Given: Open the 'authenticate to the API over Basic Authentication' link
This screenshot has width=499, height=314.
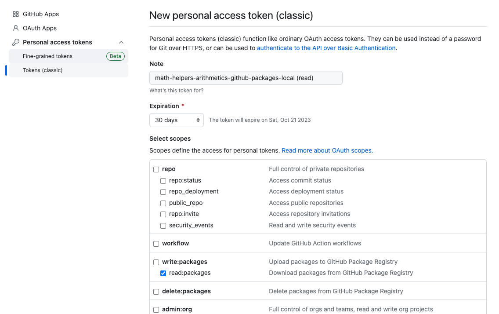Looking at the screenshot, I should (326, 48).
